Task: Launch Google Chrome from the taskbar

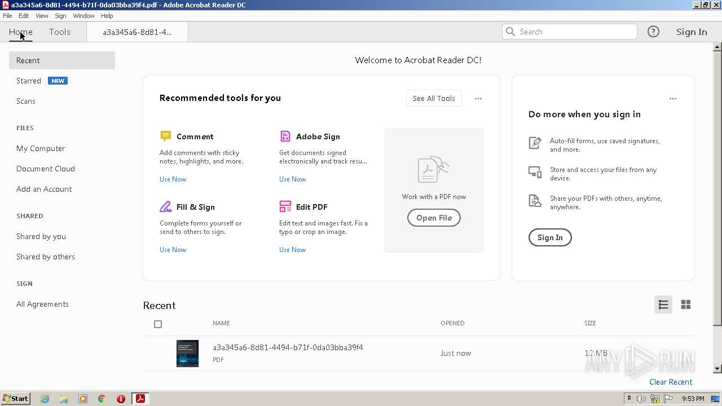Action: 102,399
